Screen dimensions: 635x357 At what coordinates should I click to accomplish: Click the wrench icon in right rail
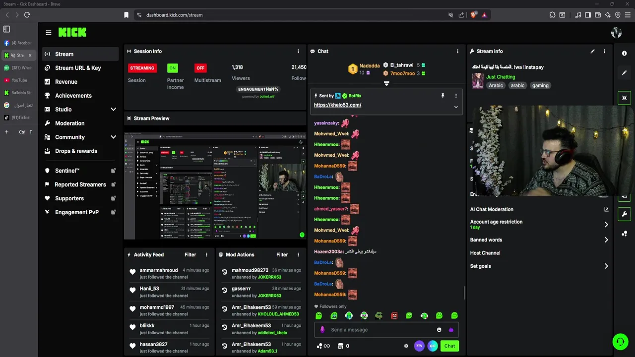(x=625, y=214)
